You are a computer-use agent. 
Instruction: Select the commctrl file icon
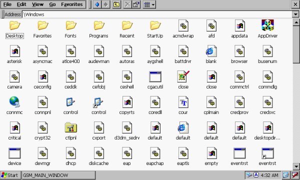coord(239,76)
